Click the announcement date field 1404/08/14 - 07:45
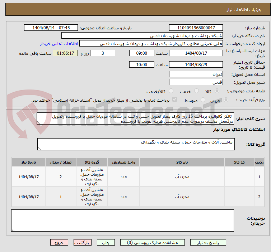271x252 pixels. [51, 28]
